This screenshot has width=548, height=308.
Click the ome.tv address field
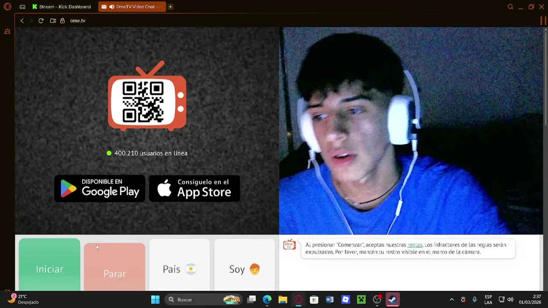[x=78, y=21]
